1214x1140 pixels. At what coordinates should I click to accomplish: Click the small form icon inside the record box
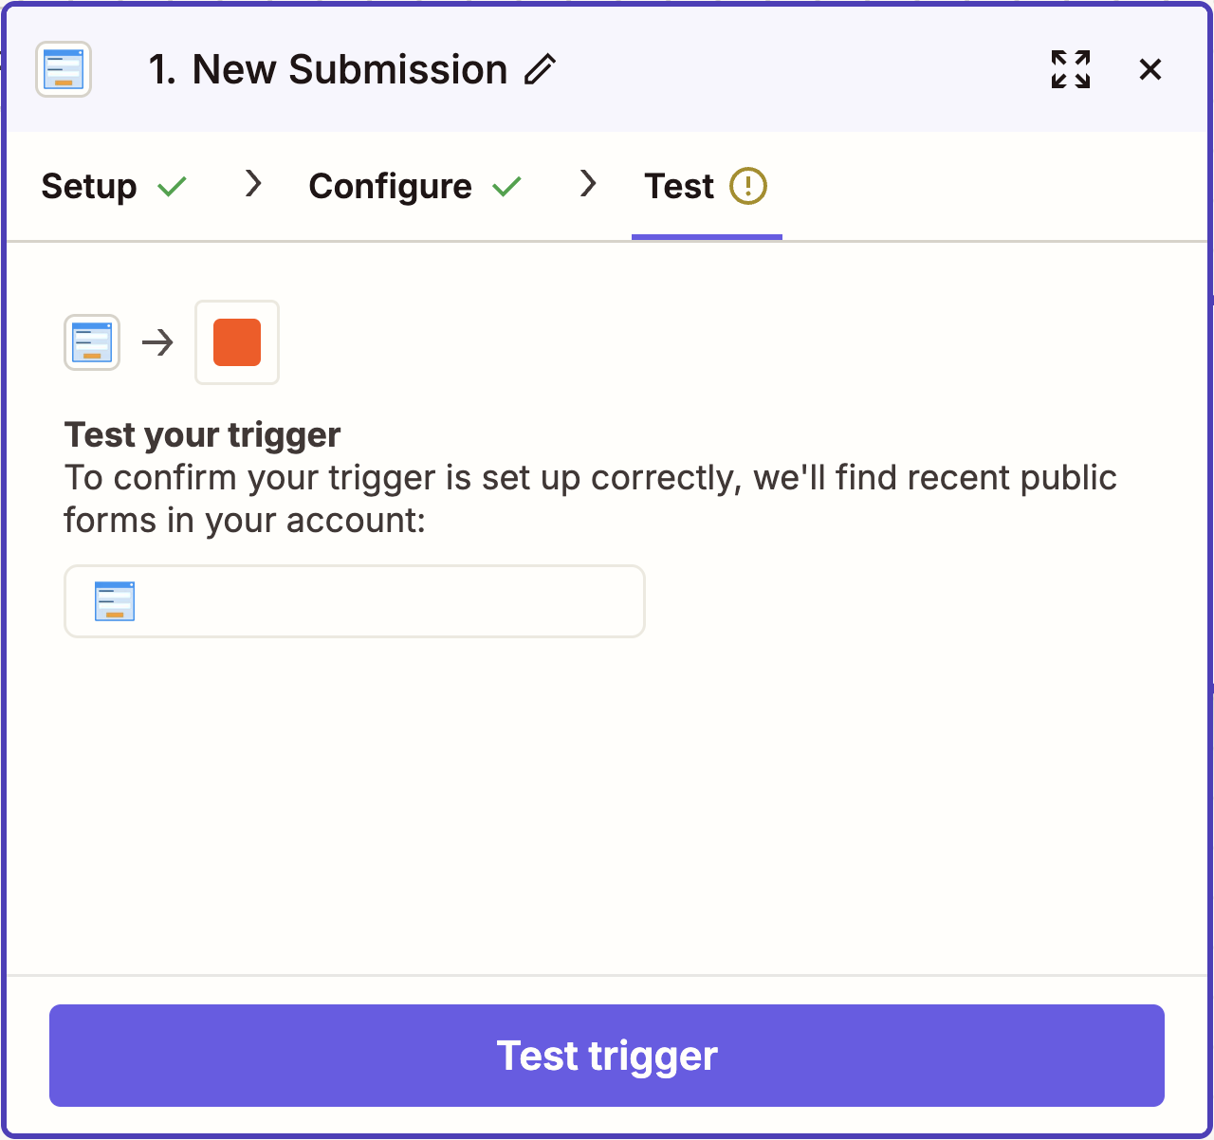pyautogui.click(x=115, y=601)
